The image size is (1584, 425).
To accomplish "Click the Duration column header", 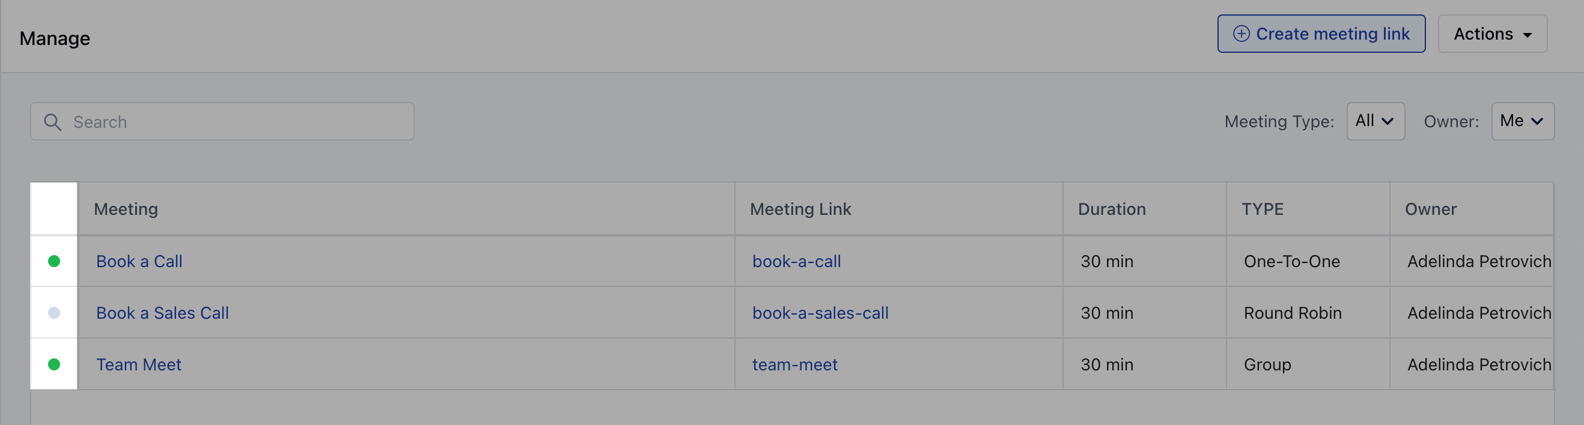I will click(1112, 209).
